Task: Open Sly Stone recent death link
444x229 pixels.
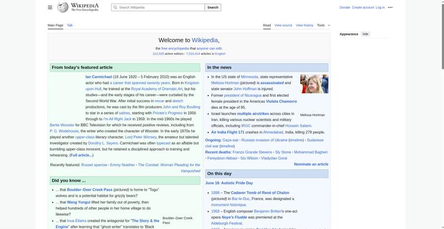Action: 283,152
